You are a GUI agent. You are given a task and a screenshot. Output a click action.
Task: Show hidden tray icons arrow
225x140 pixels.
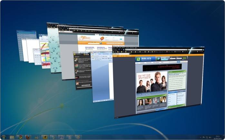201,137
